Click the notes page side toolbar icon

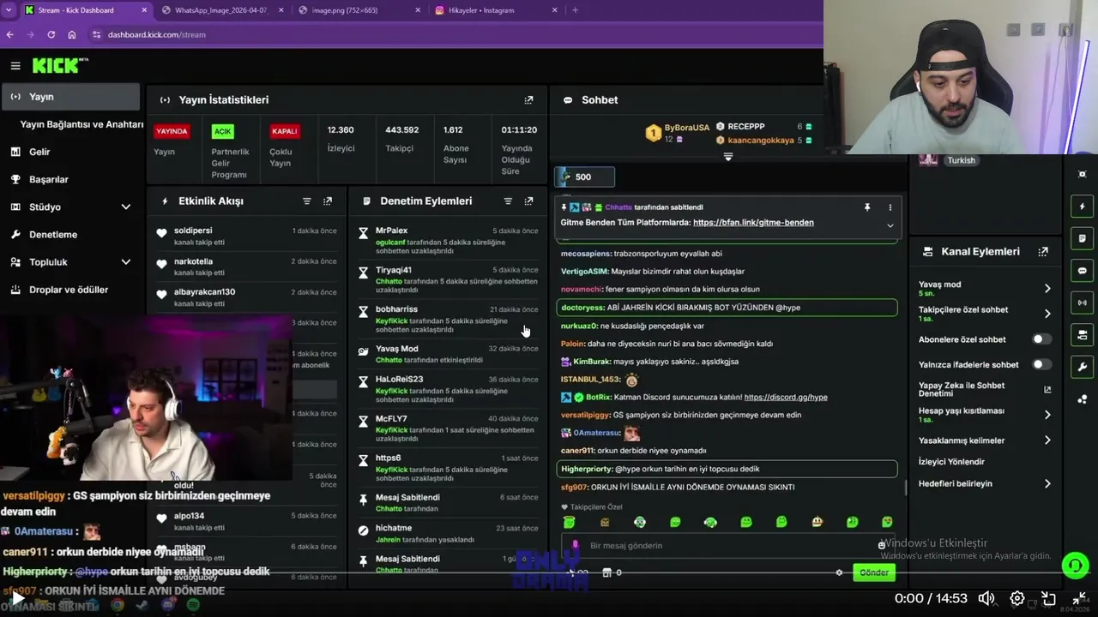[x=1083, y=238]
